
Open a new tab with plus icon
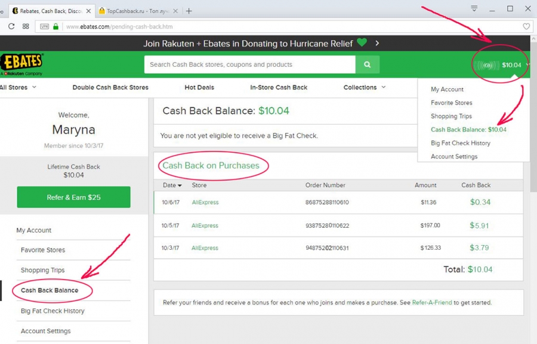[189, 11]
